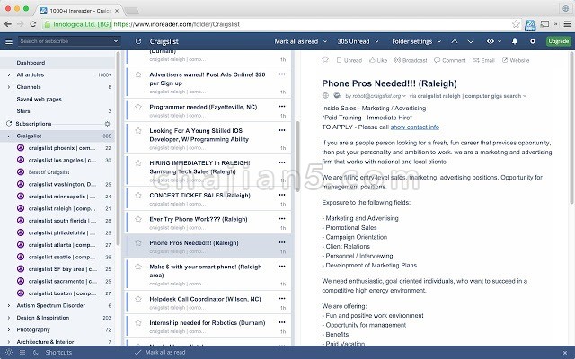The image size is (575, 359).
Task: Star Advertisers wanted article
Action: coord(138,74)
